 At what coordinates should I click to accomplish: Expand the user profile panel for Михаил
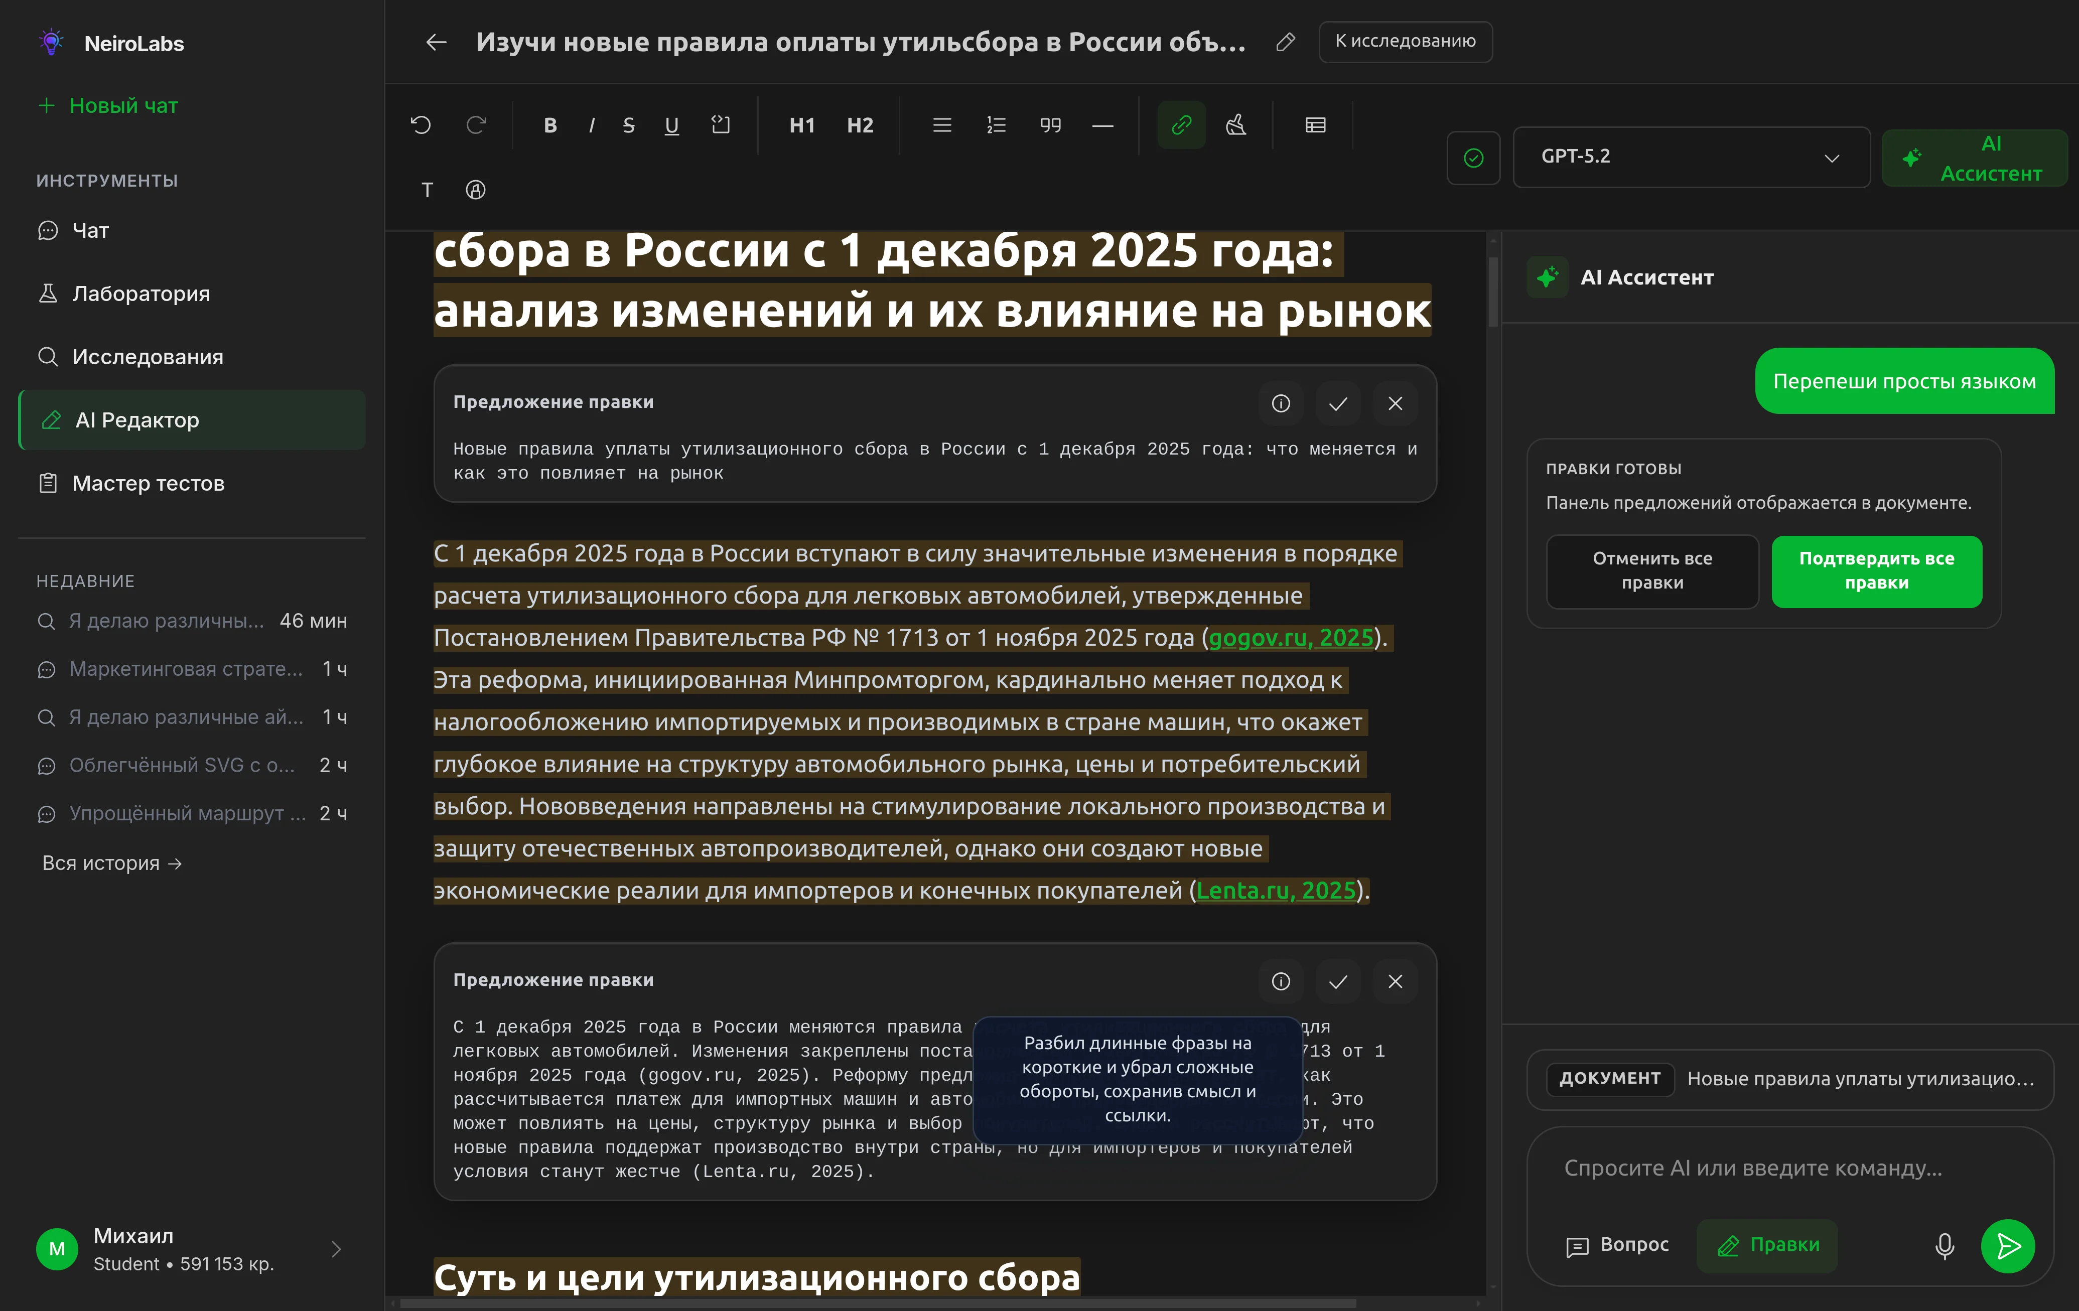pyautogui.click(x=335, y=1249)
